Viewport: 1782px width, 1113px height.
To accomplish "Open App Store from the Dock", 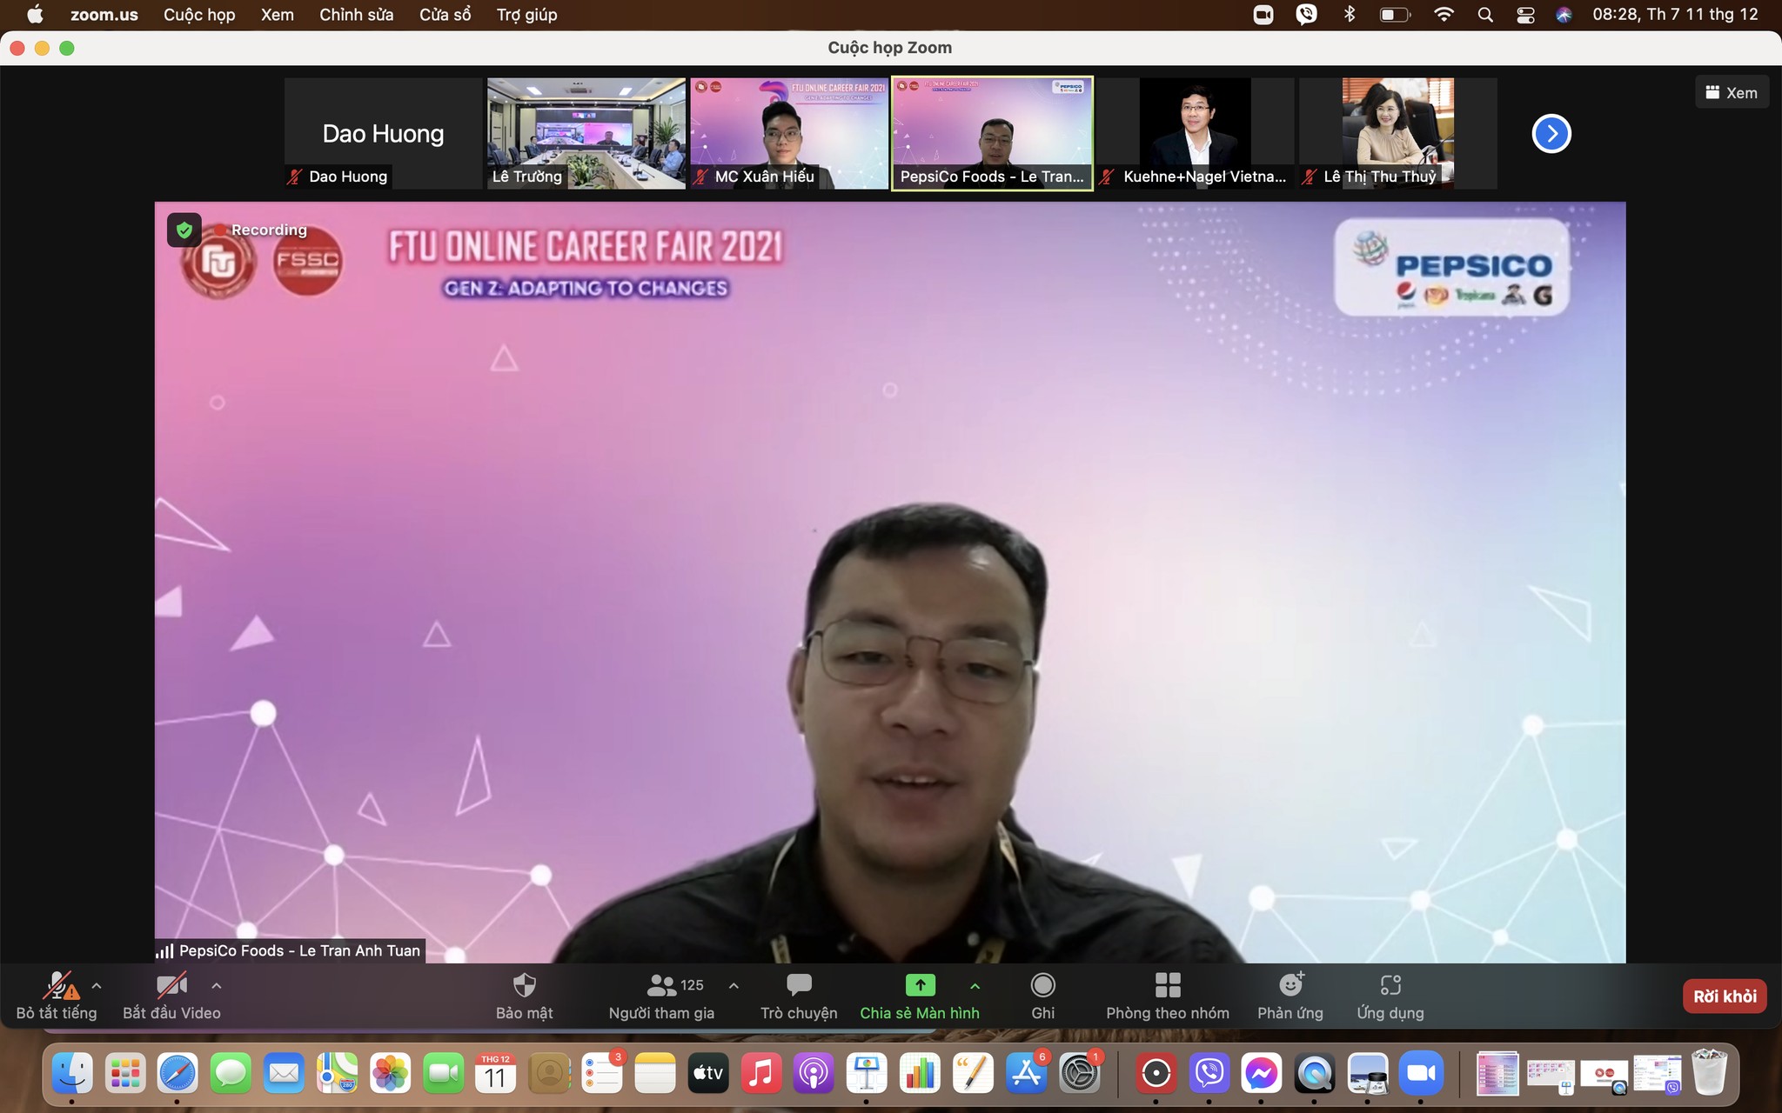I will point(1027,1074).
